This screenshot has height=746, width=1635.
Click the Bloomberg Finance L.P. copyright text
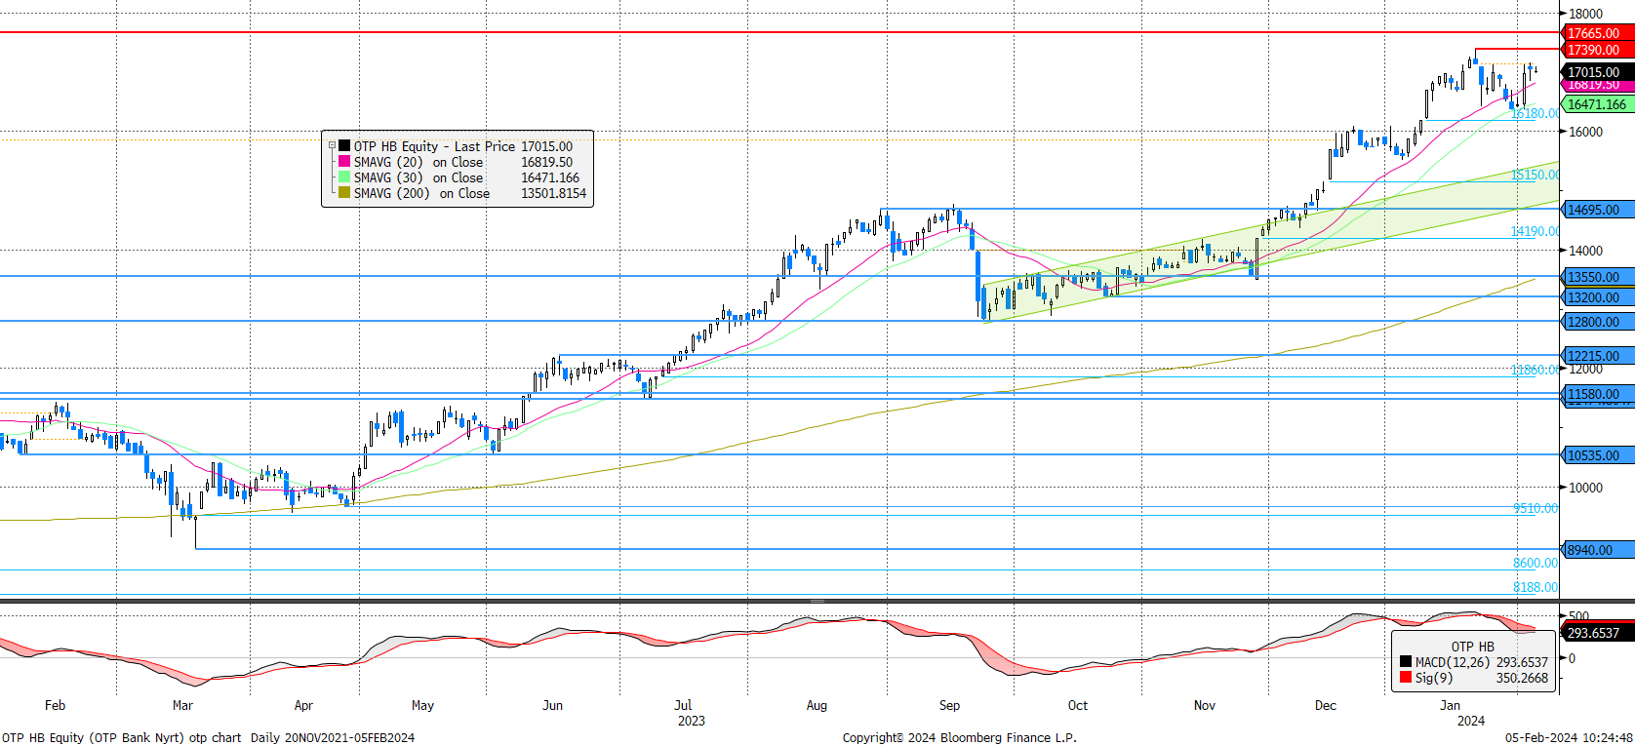point(959,738)
